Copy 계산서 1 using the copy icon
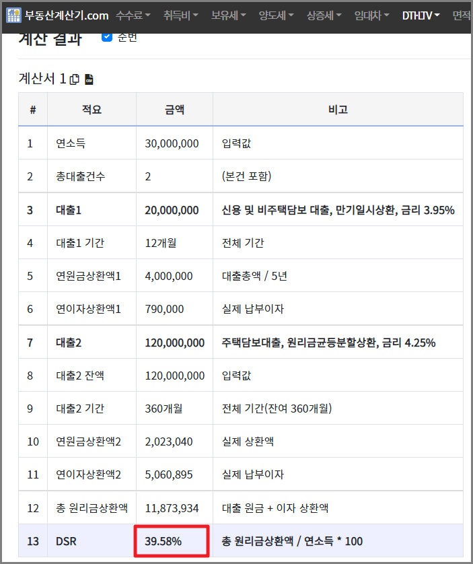The height and width of the screenshot is (564, 473). (x=74, y=79)
